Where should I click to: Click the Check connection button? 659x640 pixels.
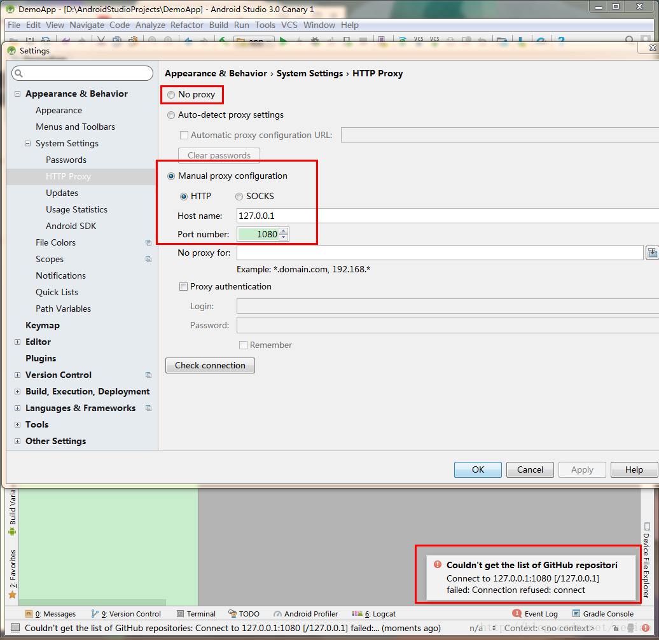[210, 366]
